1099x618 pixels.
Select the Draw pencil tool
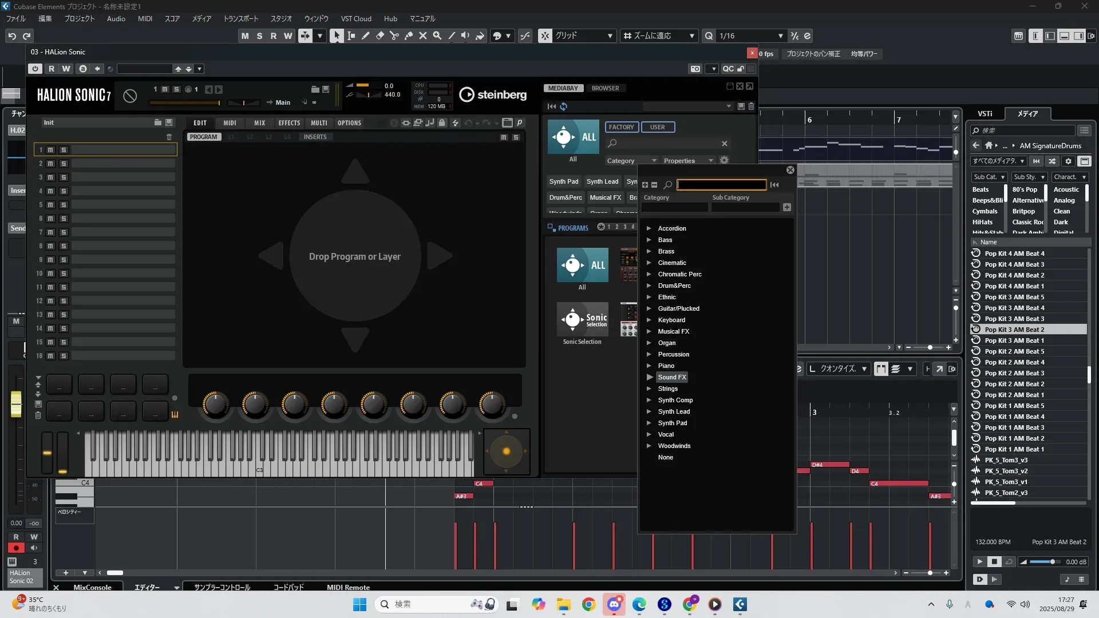[x=365, y=35]
